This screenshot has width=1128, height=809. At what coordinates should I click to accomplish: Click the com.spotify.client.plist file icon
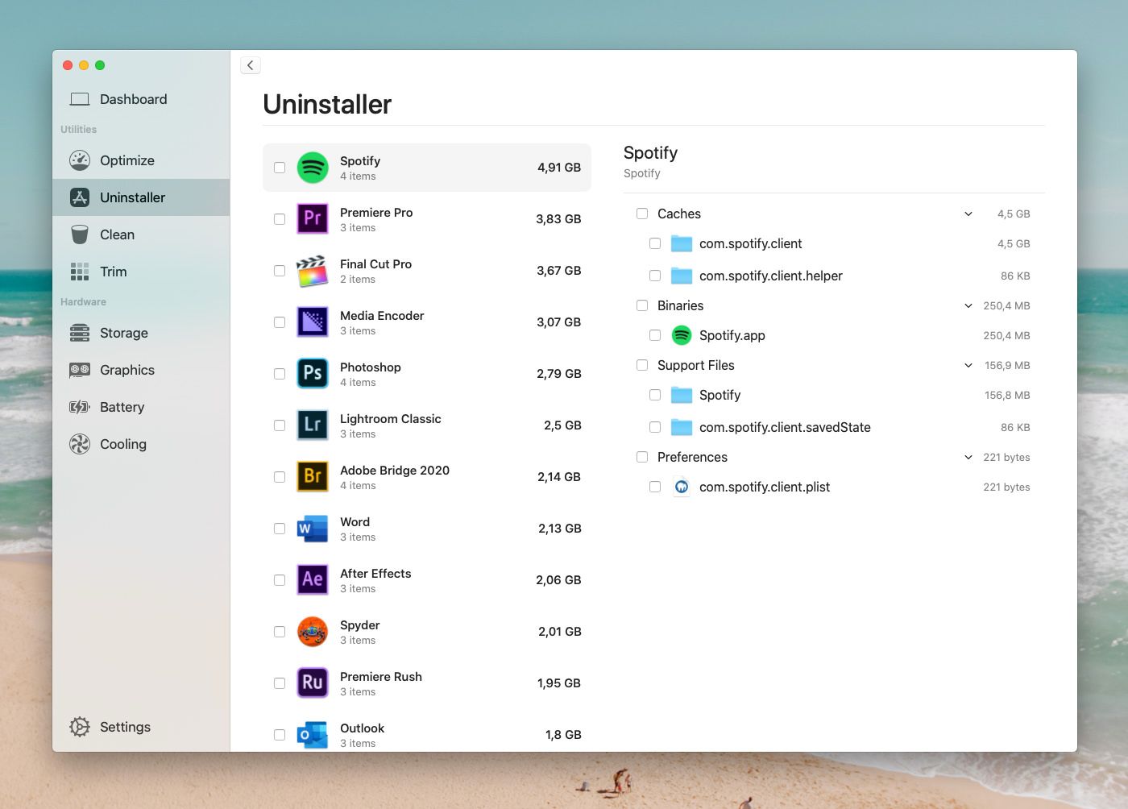coord(682,487)
